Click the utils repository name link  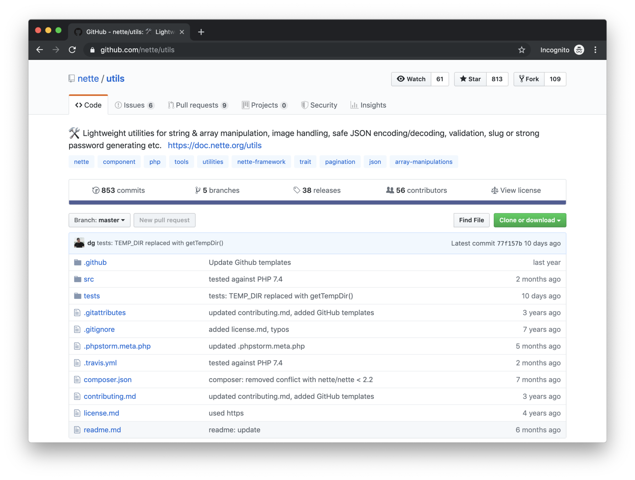(115, 79)
